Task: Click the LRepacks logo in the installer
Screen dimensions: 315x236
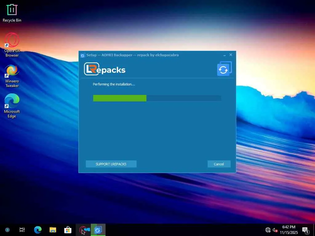Action: [x=105, y=69]
